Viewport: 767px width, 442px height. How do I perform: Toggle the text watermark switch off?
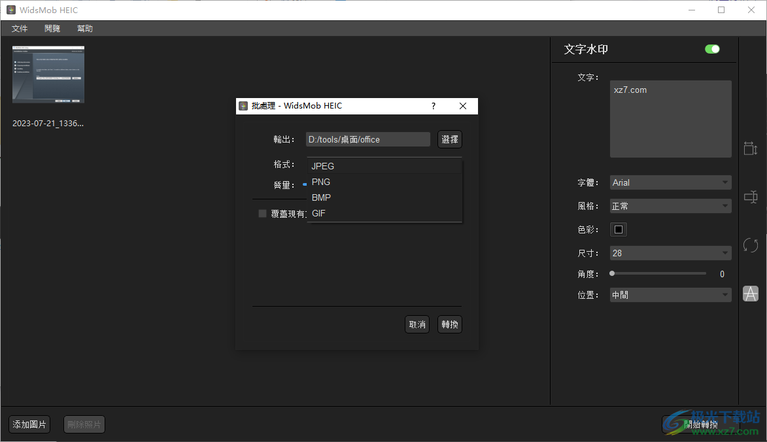pyautogui.click(x=712, y=49)
